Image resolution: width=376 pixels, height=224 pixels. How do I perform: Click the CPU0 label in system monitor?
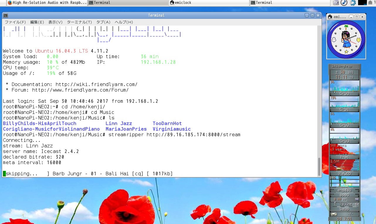(344, 94)
